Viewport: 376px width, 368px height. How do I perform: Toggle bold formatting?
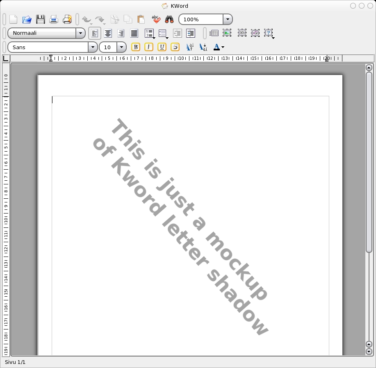pyautogui.click(x=136, y=47)
